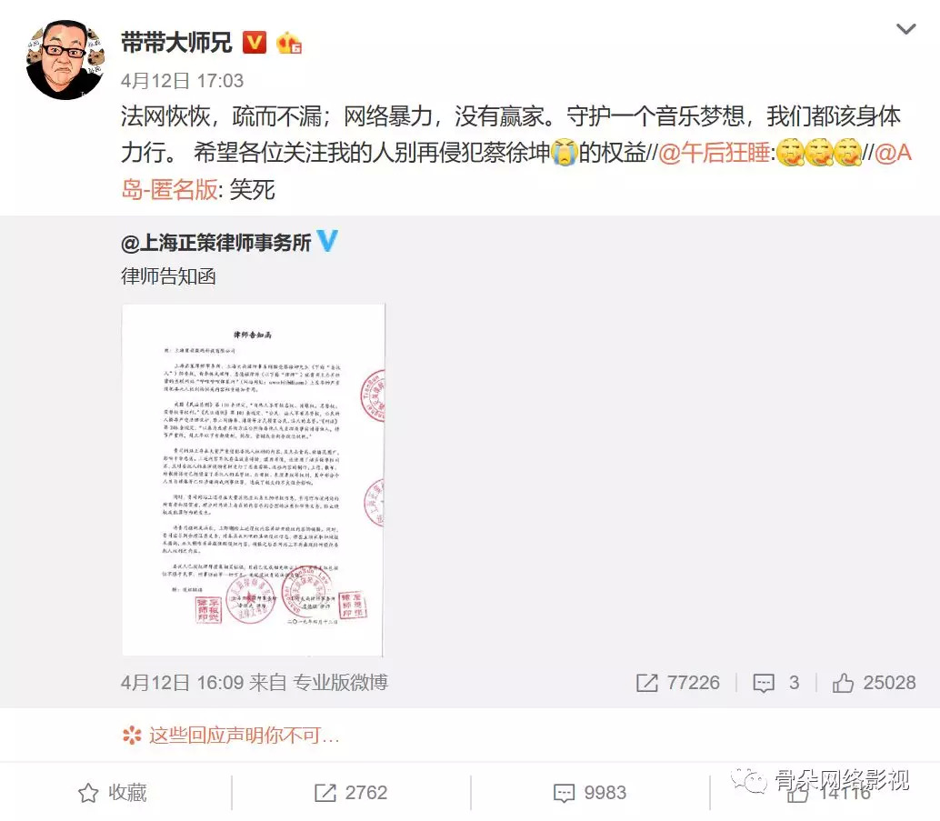Click the blue V badge beside 上海正策律师事务所
940x821 pixels.
(326, 241)
